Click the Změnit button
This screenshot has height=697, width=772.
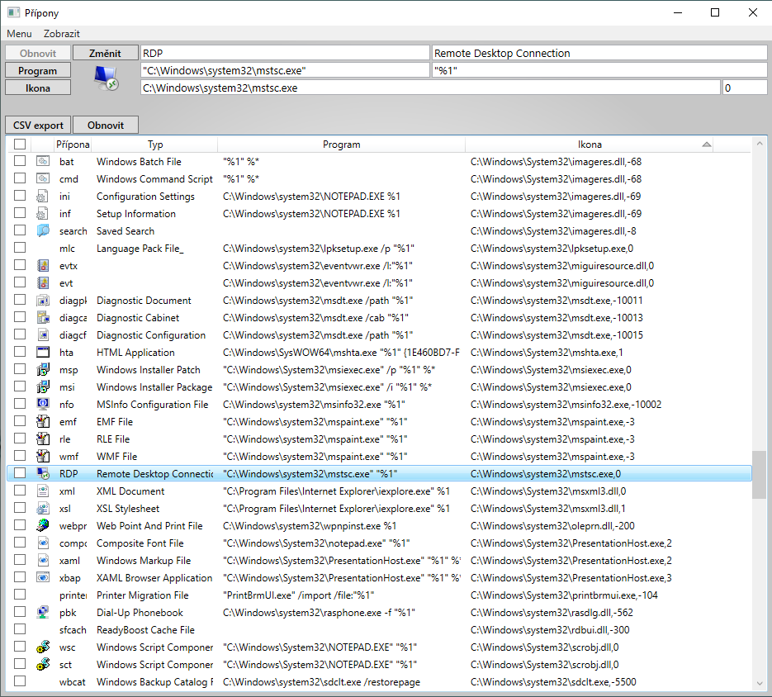(105, 53)
